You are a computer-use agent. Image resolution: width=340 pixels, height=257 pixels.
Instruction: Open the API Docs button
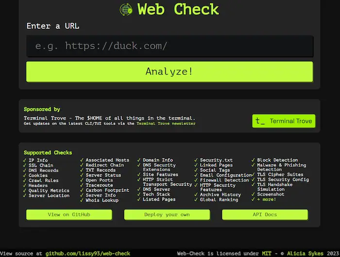[265, 214]
